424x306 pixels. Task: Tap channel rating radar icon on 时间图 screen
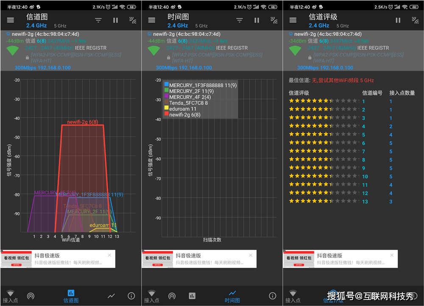172,296
